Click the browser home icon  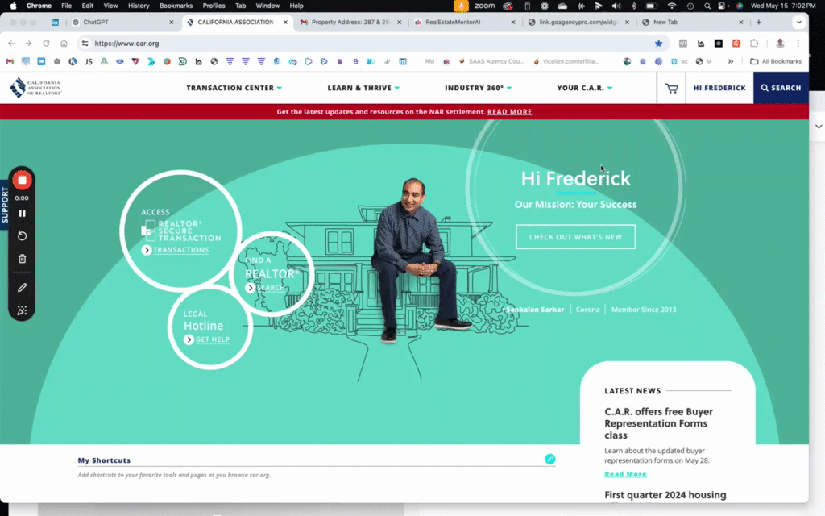tap(64, 44)
